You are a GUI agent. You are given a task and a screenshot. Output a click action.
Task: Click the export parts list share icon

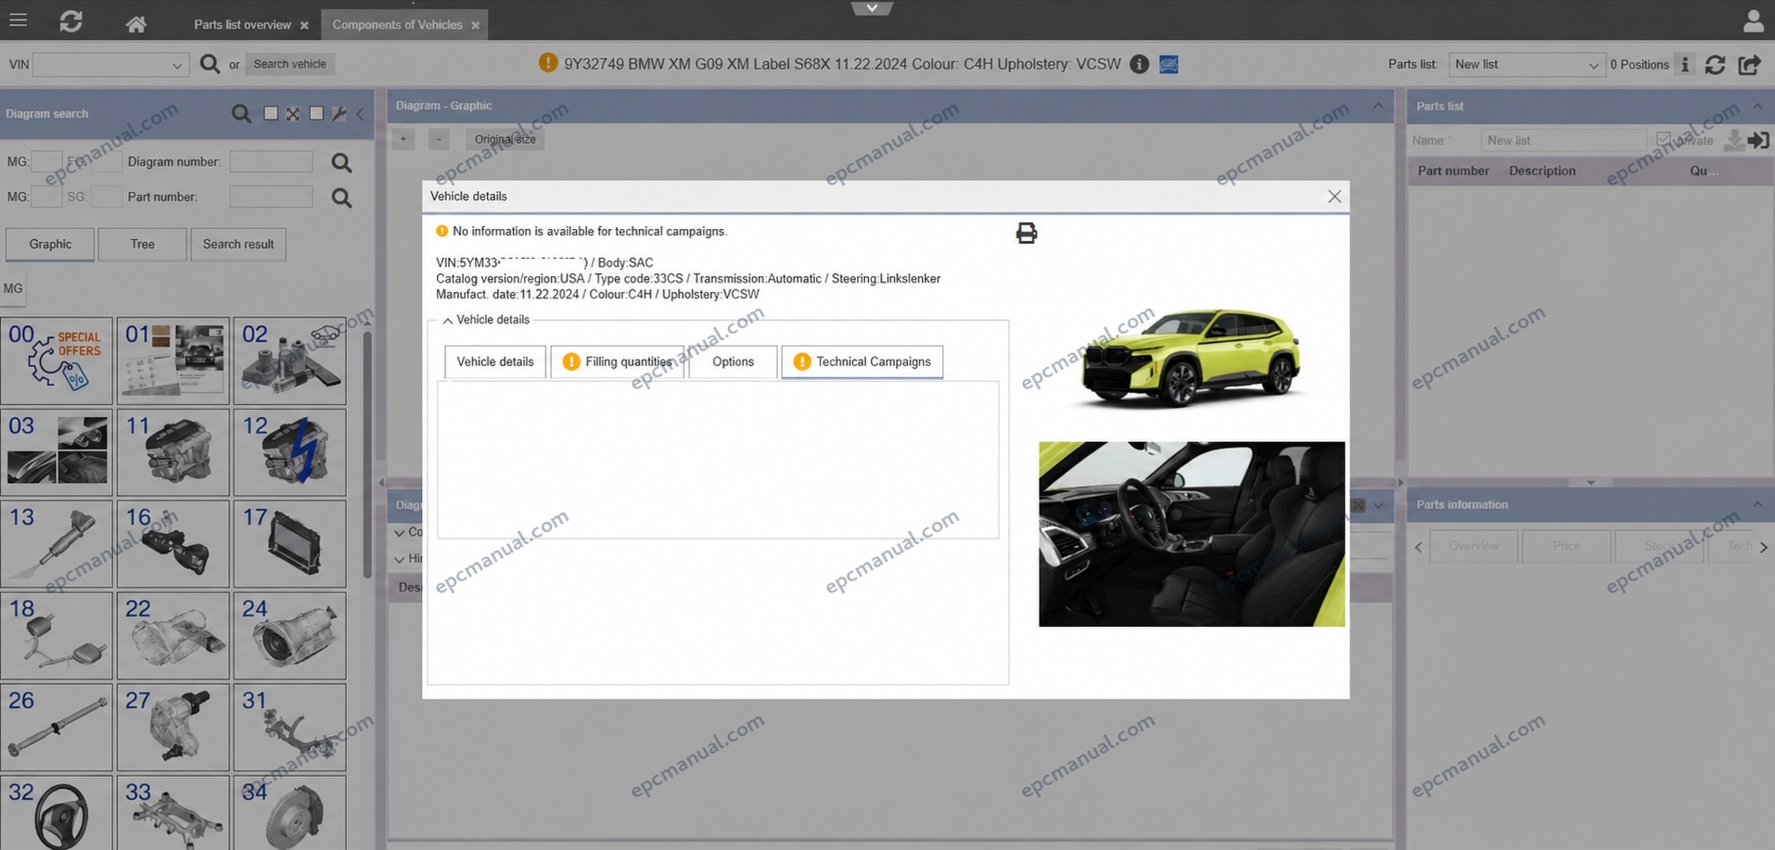tap(1749, 65)
